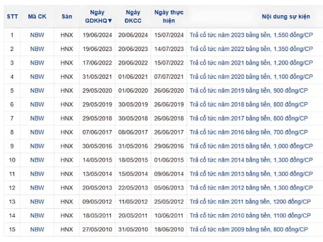Select the date cell 18/06/2010
The height and width of the screenshot is (242, 323).
pos(169,229)
